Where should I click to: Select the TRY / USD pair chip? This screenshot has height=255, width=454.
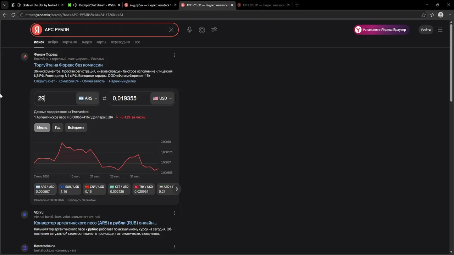coord(144,189)
